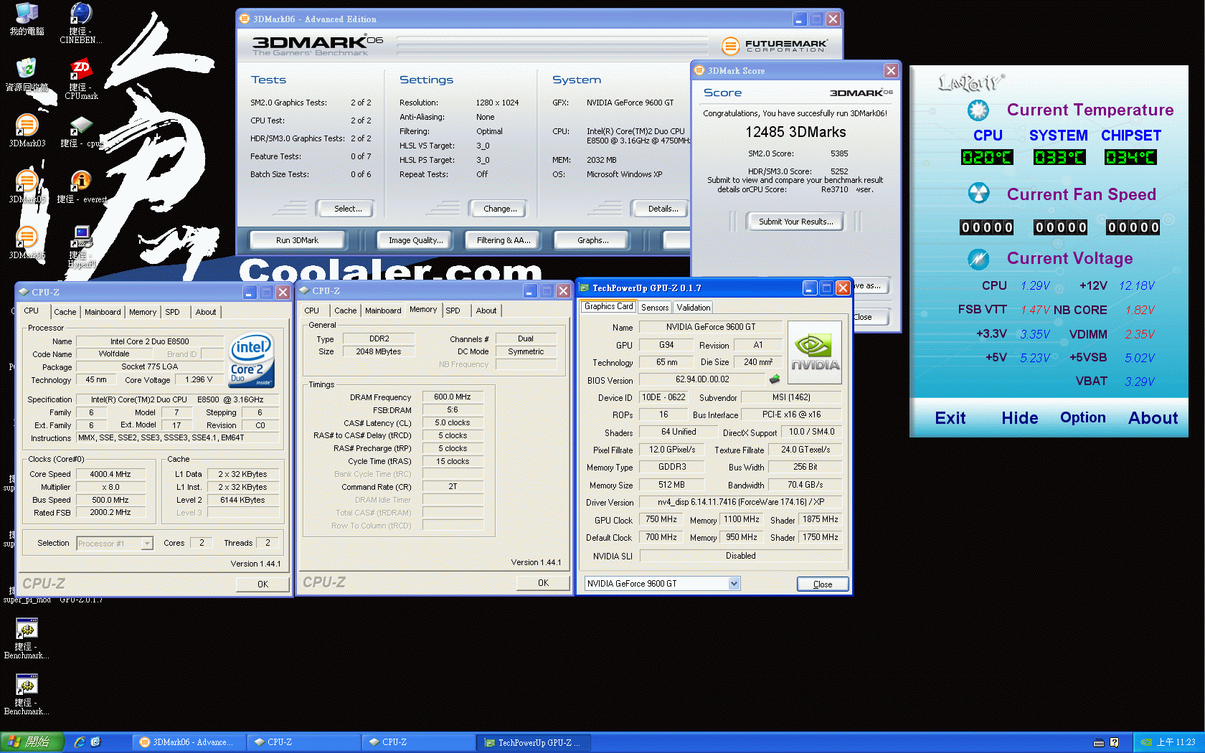
Task: Click the GPU Name field in GPU-Z
Action: click(711, 327)
